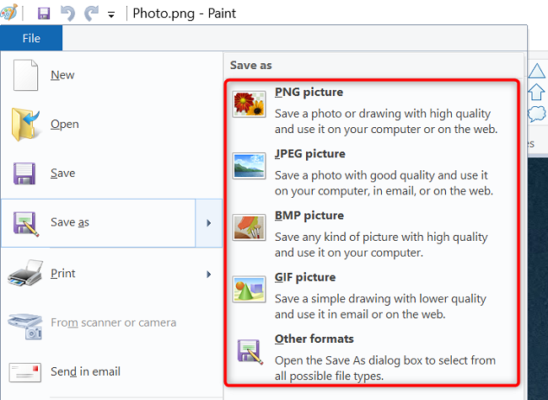The image size is (548, 400).
Task: Click the Save icon in quick access toolbar
Action: point(45,13)
